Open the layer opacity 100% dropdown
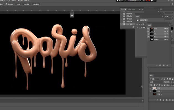Image resolution: width=174 pixels, height=110 pixels. (172, 82)
